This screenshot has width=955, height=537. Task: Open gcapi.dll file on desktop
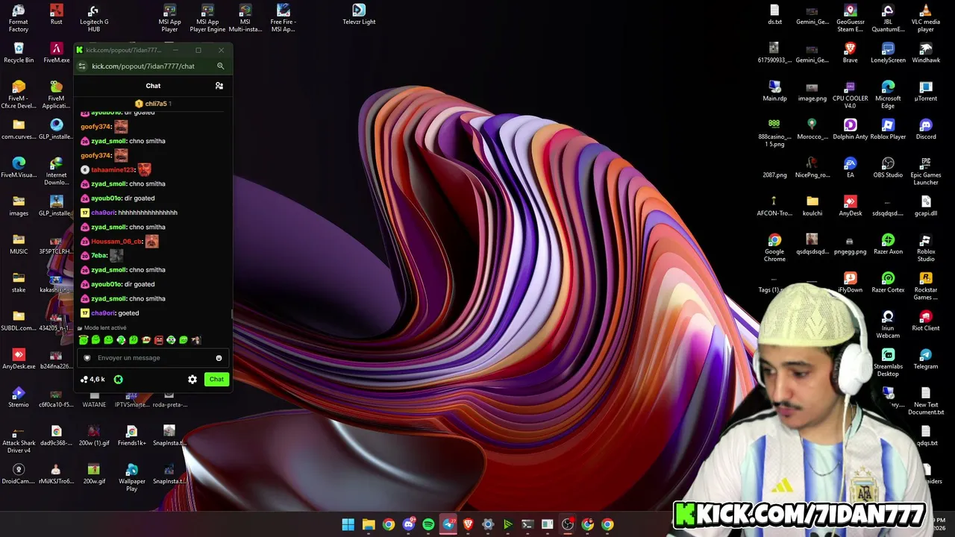926,205
